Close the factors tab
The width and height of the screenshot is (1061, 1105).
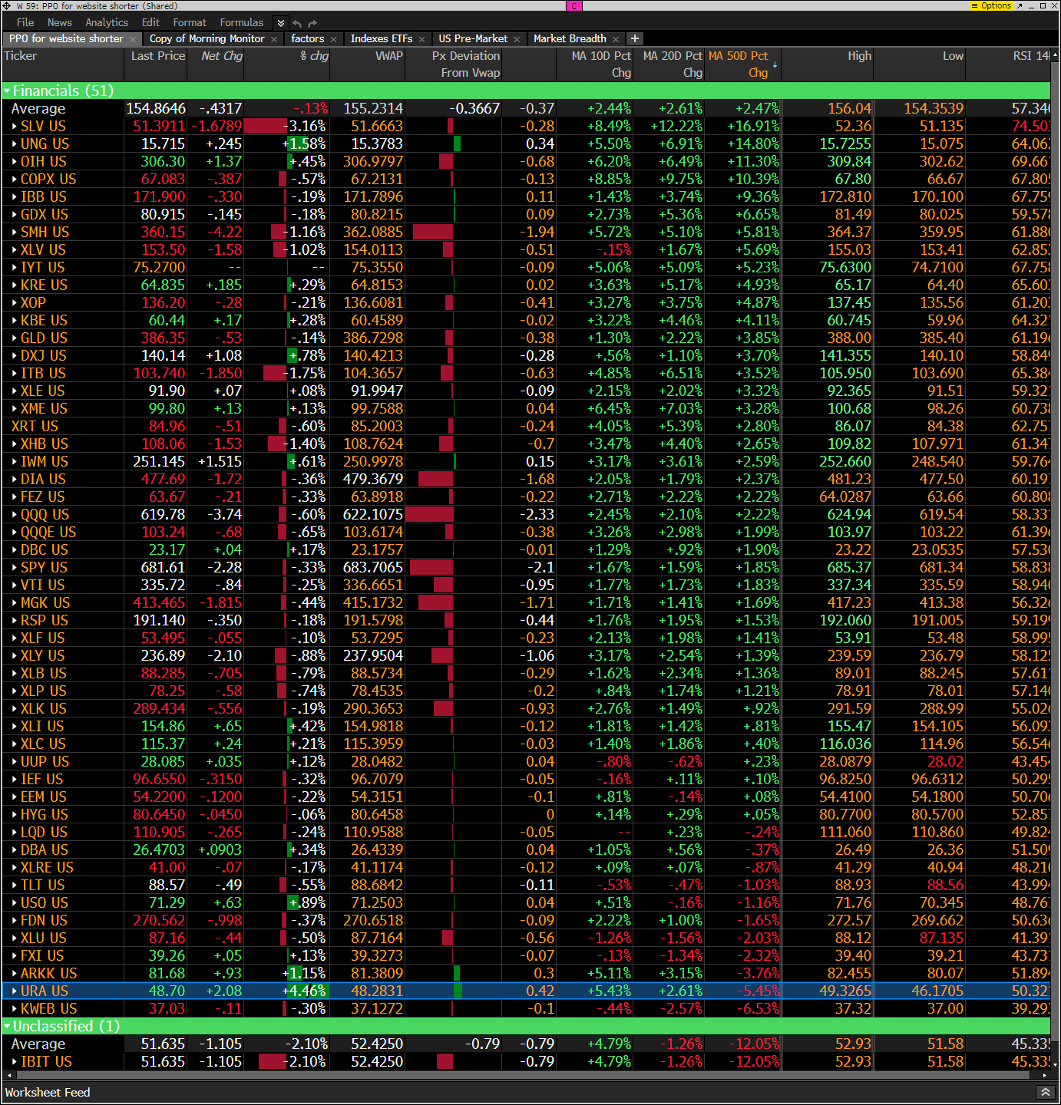333,39
